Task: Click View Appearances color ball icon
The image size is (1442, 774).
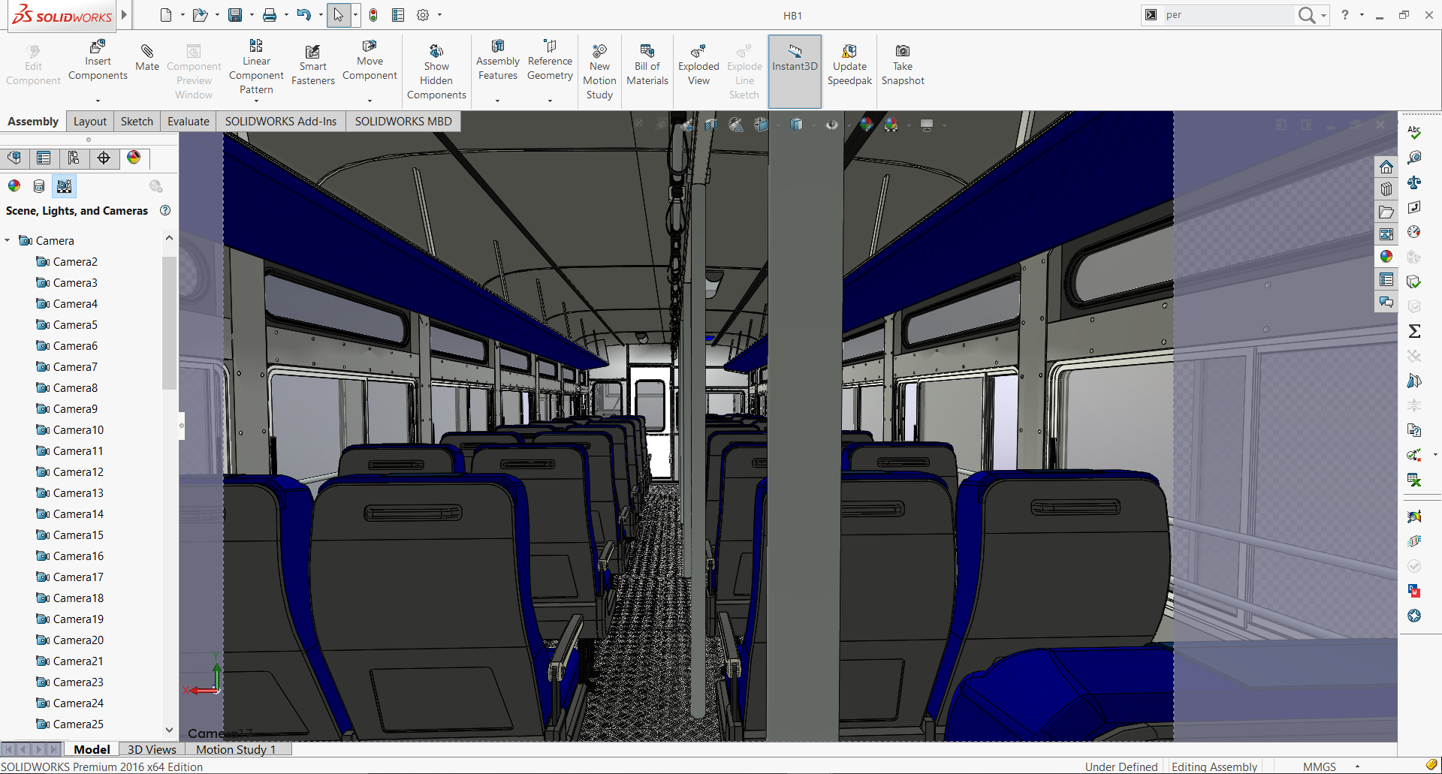Action: (x=14, y=186)
